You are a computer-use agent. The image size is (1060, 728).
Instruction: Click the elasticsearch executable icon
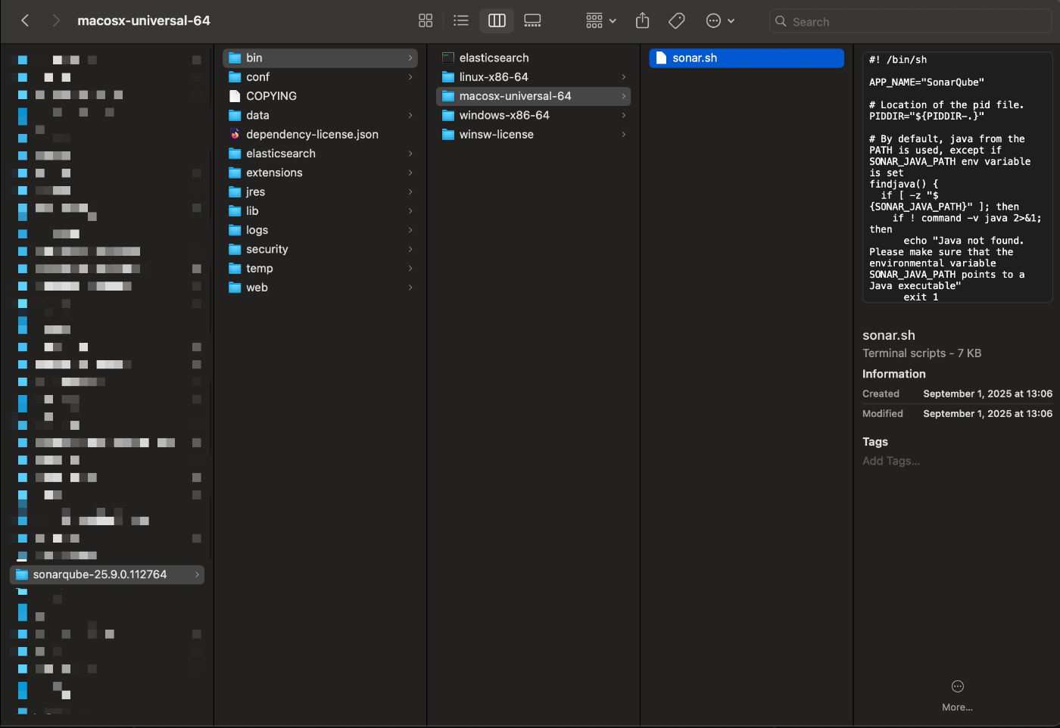tap(448, 58)
